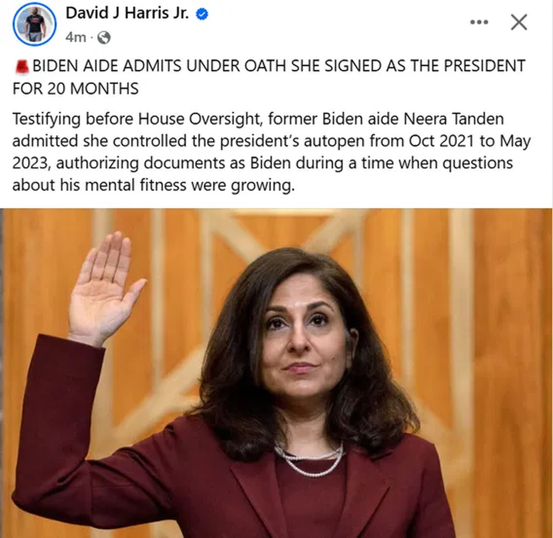Open the three-dot post options menu

coord(480,22)
